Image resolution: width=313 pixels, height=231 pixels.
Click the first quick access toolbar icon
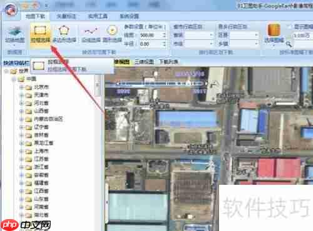[26, 6]
